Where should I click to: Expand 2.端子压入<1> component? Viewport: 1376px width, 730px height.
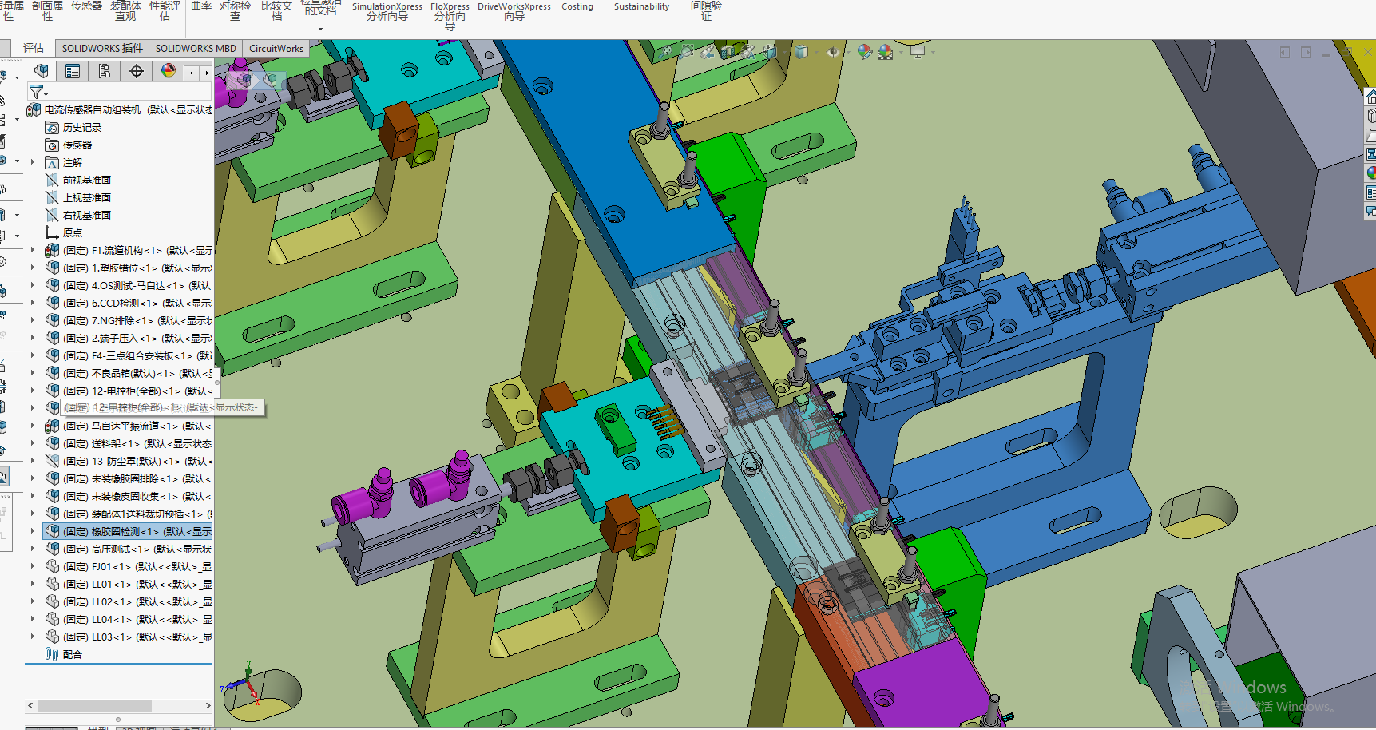(x=33, y=339)
